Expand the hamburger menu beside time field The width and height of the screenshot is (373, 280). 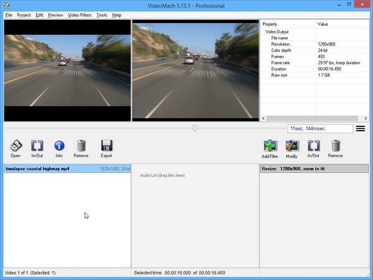[360, 129]
